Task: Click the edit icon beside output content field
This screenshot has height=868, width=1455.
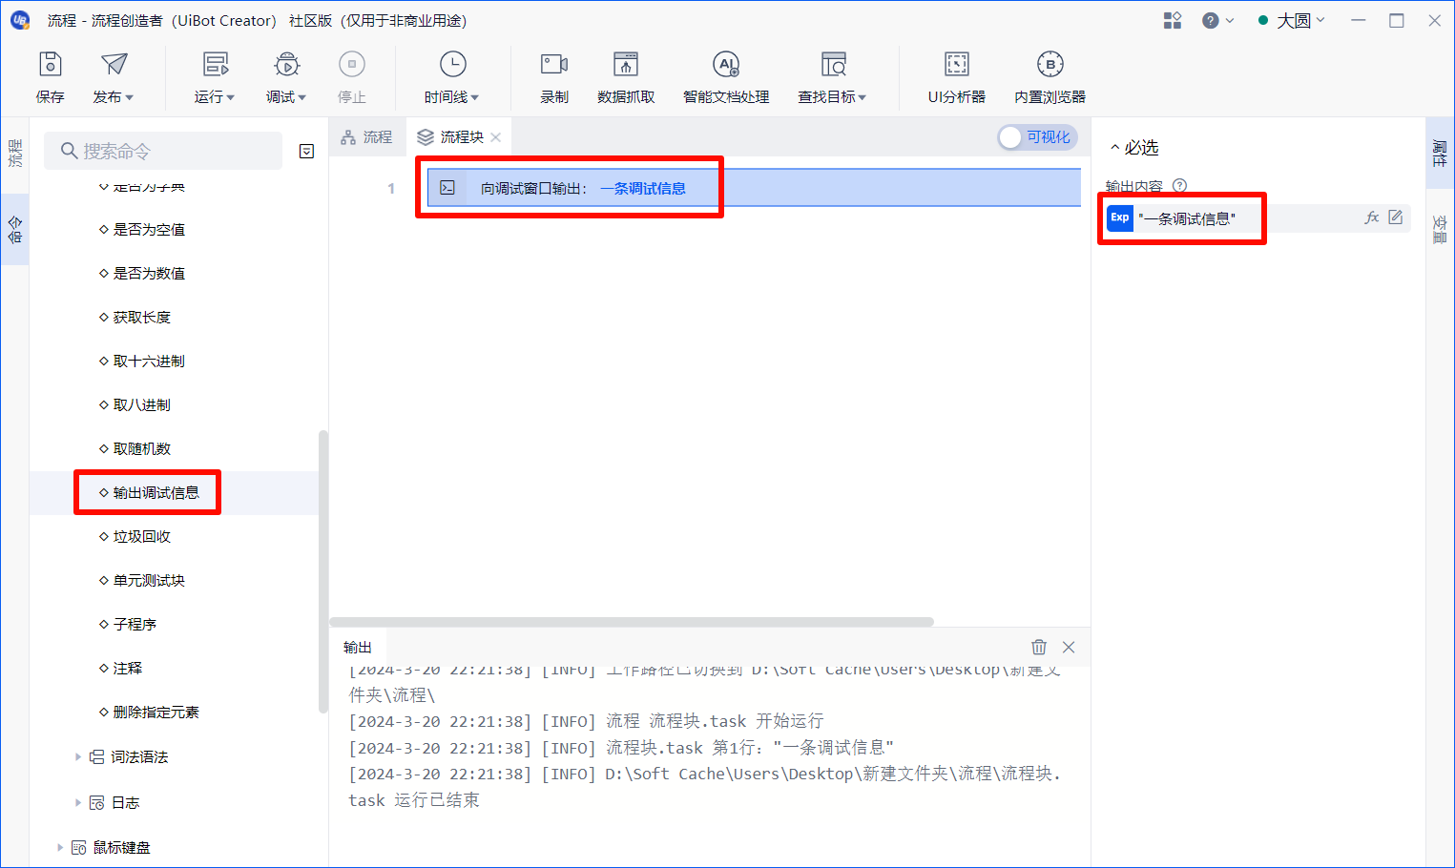Action: [x=1395, y=217]
